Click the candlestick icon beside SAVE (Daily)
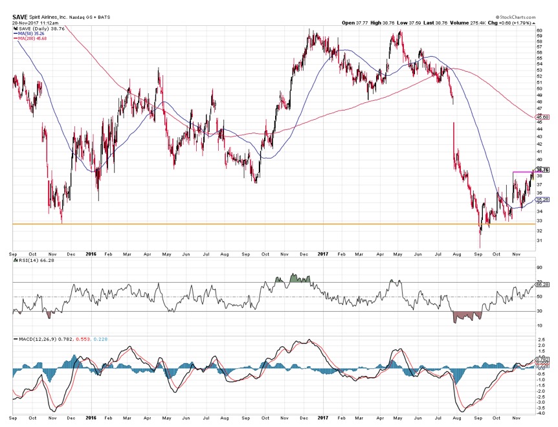 pyautogui.click(x=16, y=28)
